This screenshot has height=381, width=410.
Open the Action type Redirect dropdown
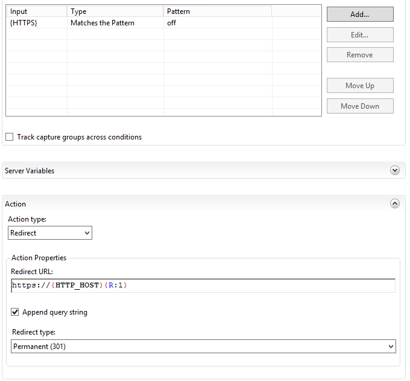coord(50,233)
